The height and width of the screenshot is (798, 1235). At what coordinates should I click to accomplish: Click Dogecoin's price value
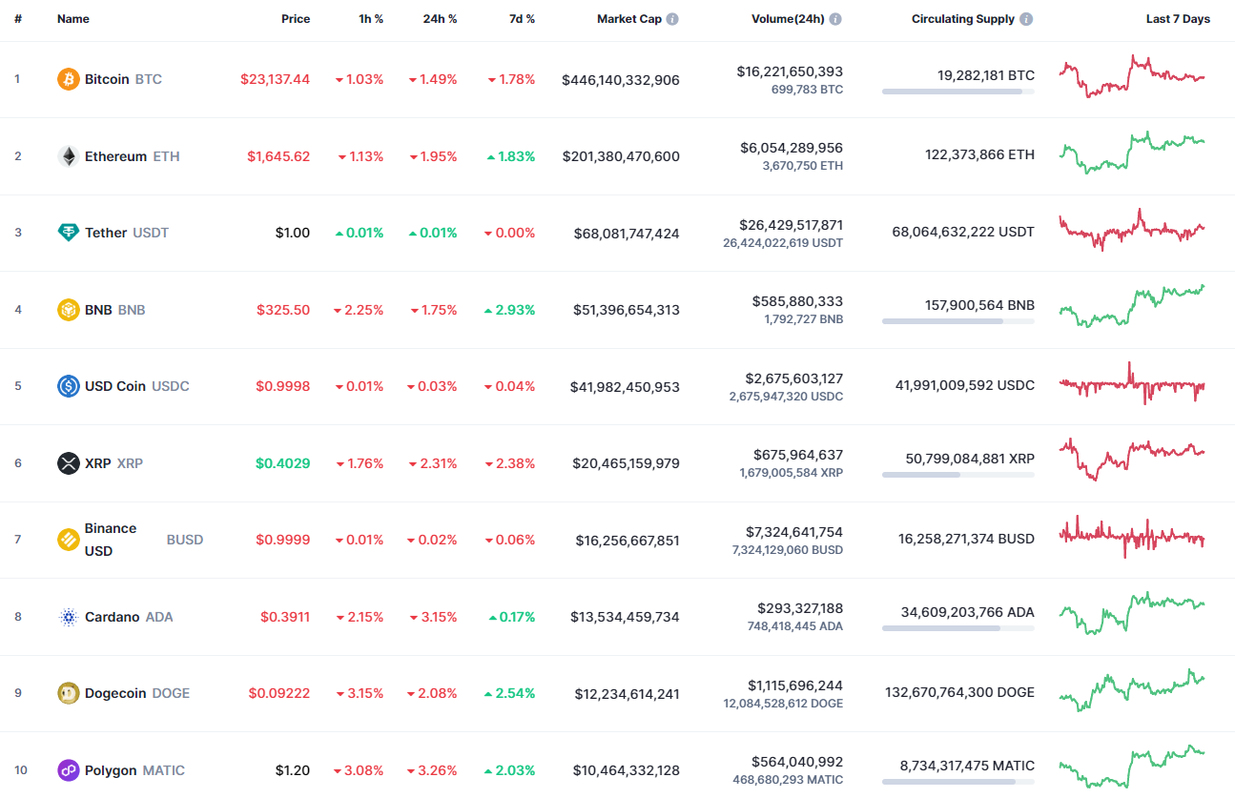click(278, 693)
